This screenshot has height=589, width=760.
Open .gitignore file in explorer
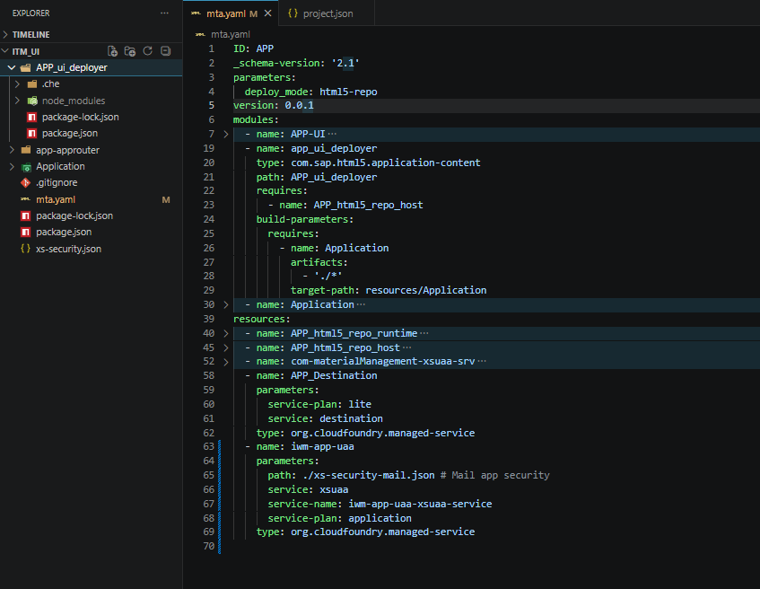pos(57,182)
